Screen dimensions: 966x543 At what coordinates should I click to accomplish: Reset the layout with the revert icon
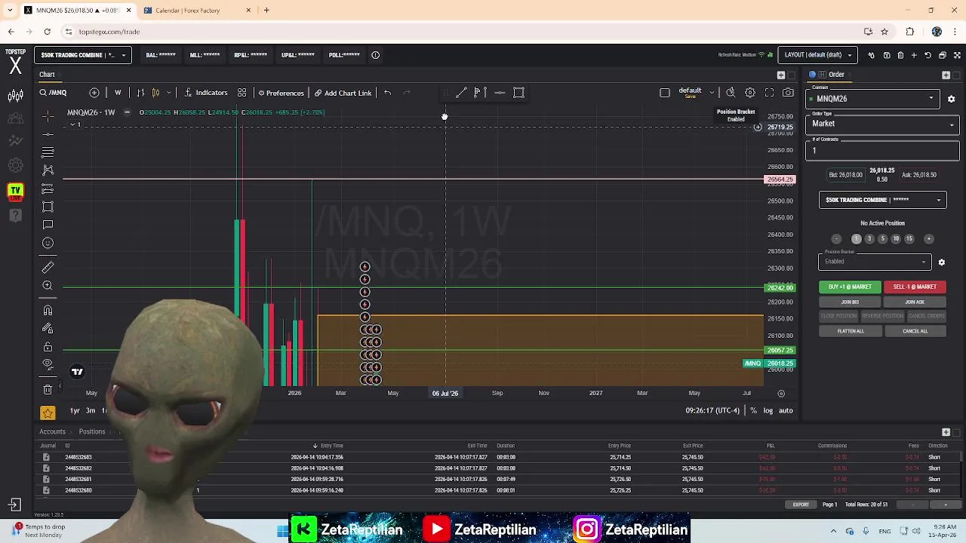[x=928, y=55]
